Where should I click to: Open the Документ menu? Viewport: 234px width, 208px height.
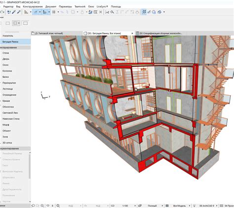[x=51, y=6]
